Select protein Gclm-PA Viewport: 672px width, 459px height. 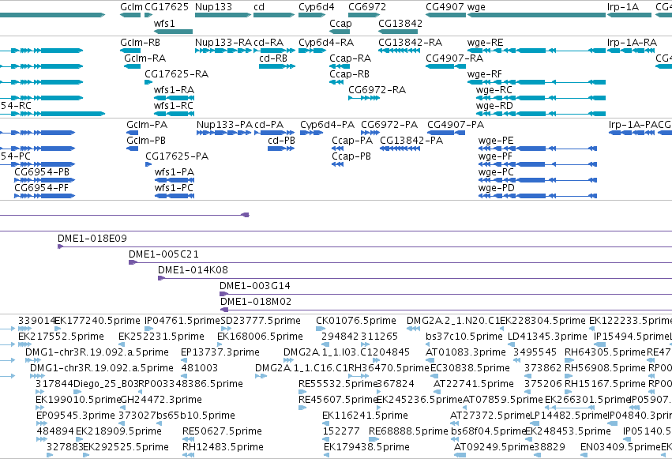coord(132,133)
